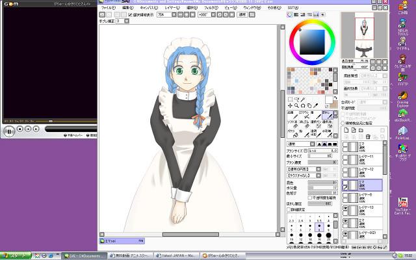Toggle visibility of layer レイヤー11
Viewport: 416px width, 260px height.
(345, 157)
